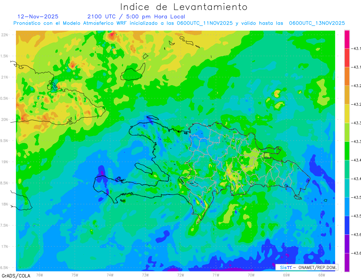Select the lime yellow-green swatch in the color bar

click(347, 132)
